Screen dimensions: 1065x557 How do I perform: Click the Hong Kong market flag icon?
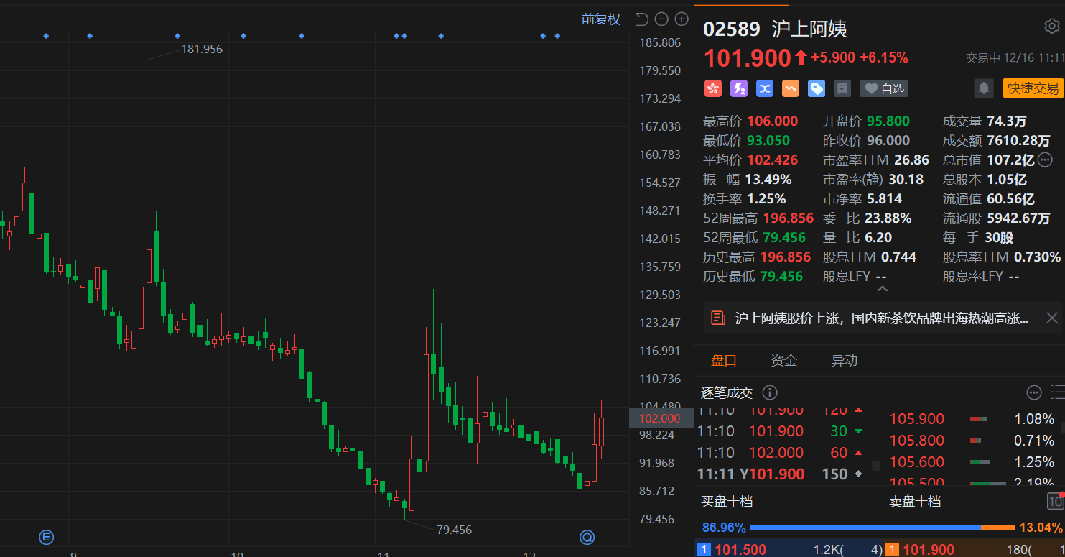712,88
